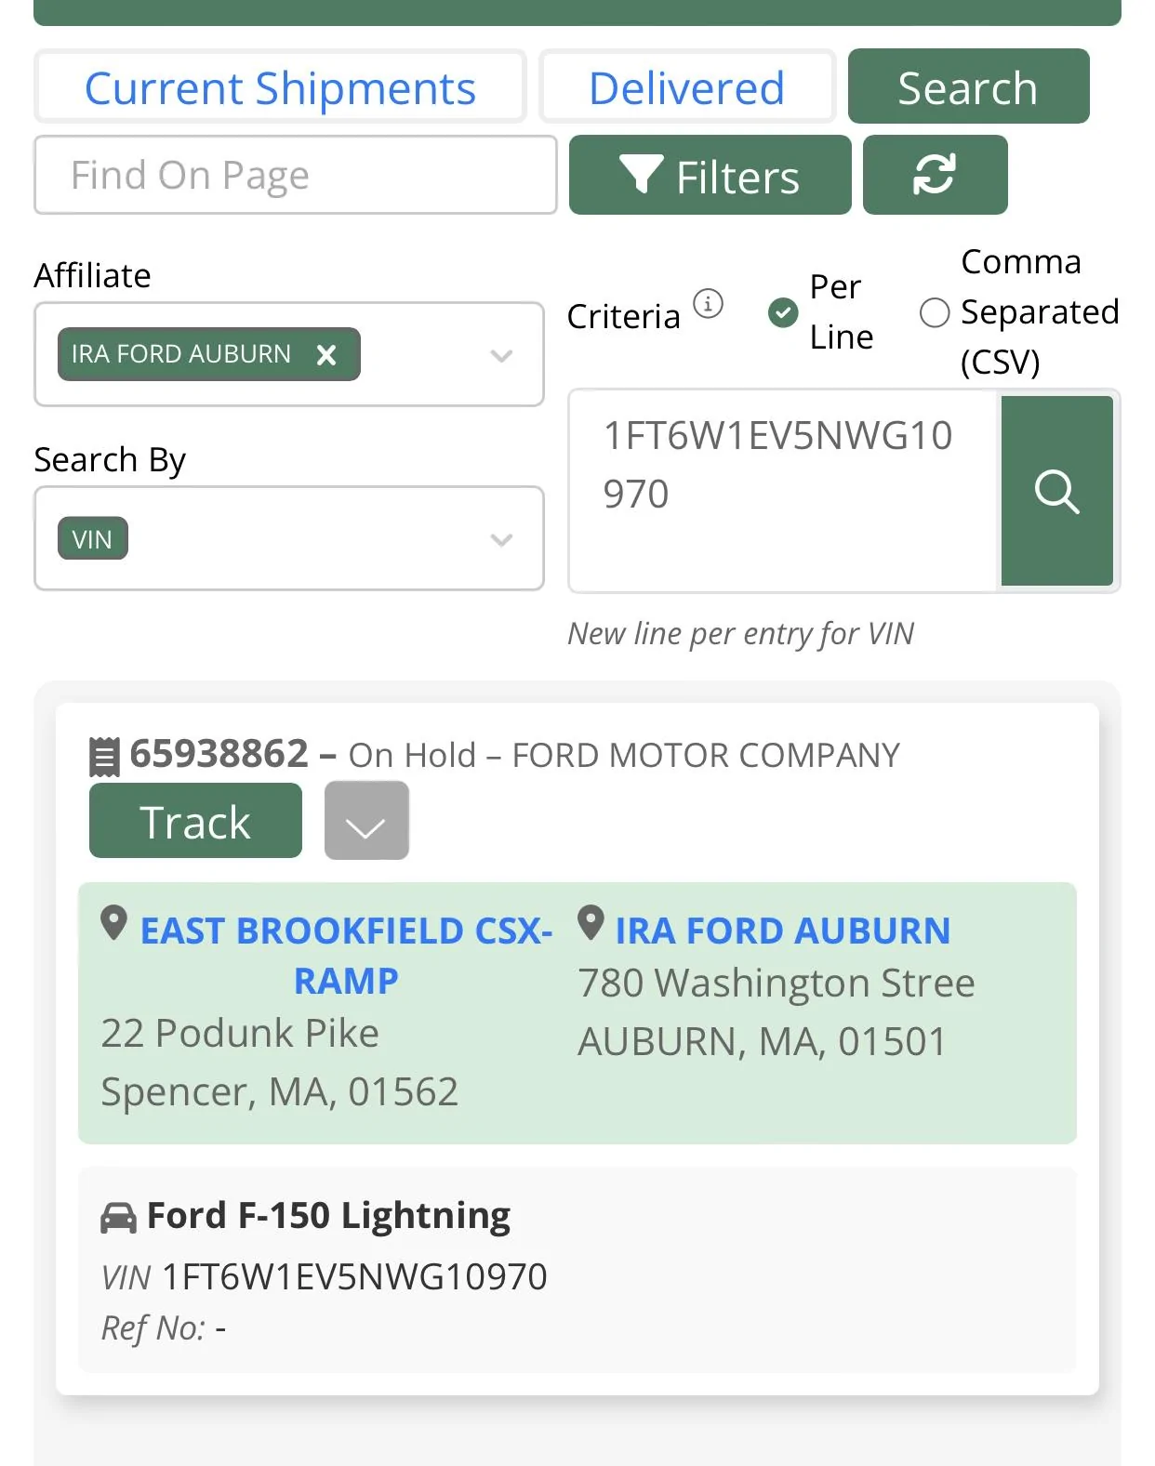Remove the IRA FORD AUBURN affiliate tag
Screen dimensions: 1155x1466
[x=326, y=354]
